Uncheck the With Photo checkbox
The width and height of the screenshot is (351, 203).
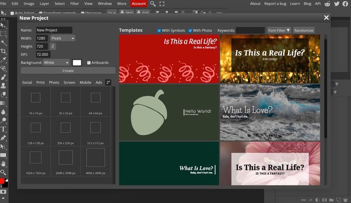(189, 31)
